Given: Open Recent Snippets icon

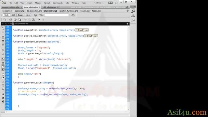Looking at the screenshot, I should (x=3, y=85).
